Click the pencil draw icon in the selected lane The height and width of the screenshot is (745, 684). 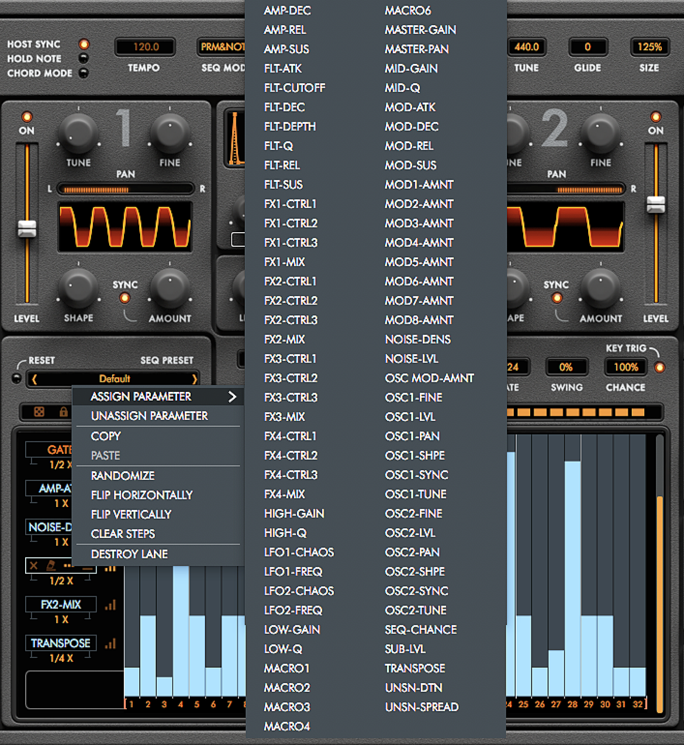51,565
